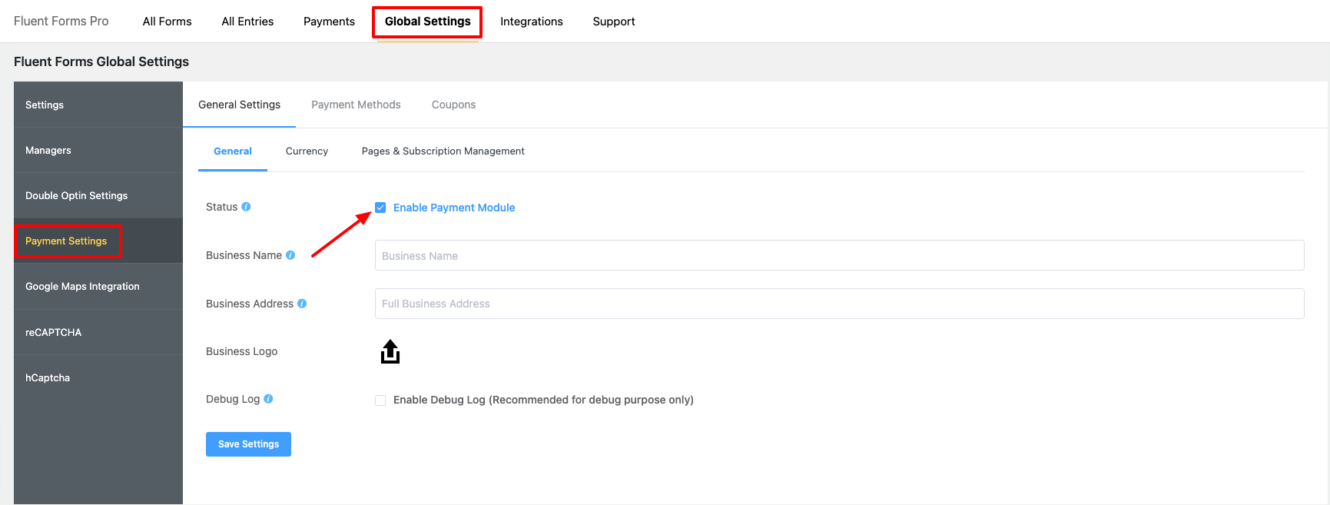1330x505 pixels.
Task: Click the Status label text
Action: [x=221, y=207]
